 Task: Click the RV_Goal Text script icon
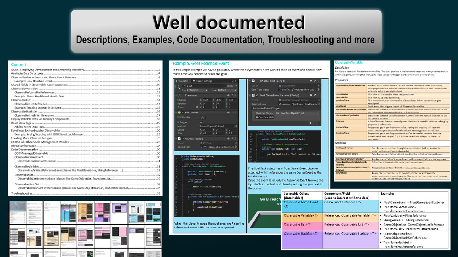253,81
